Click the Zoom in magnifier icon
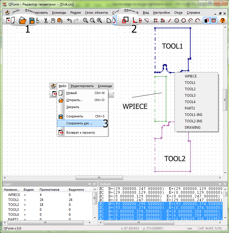 tap(86, 20)
